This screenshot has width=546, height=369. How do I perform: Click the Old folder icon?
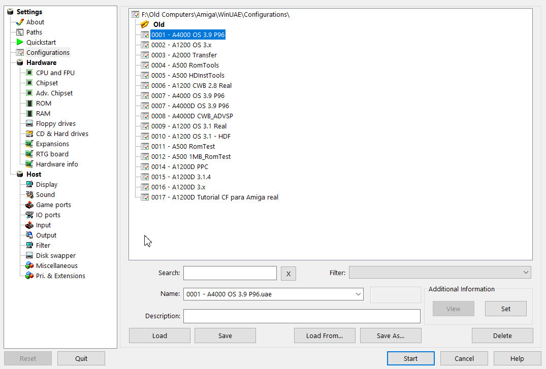[x=145, y=24]
